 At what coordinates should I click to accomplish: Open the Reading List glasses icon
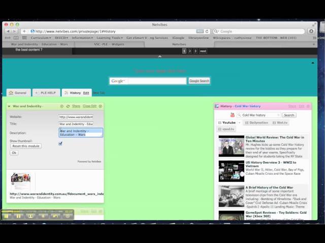(8, 38)
